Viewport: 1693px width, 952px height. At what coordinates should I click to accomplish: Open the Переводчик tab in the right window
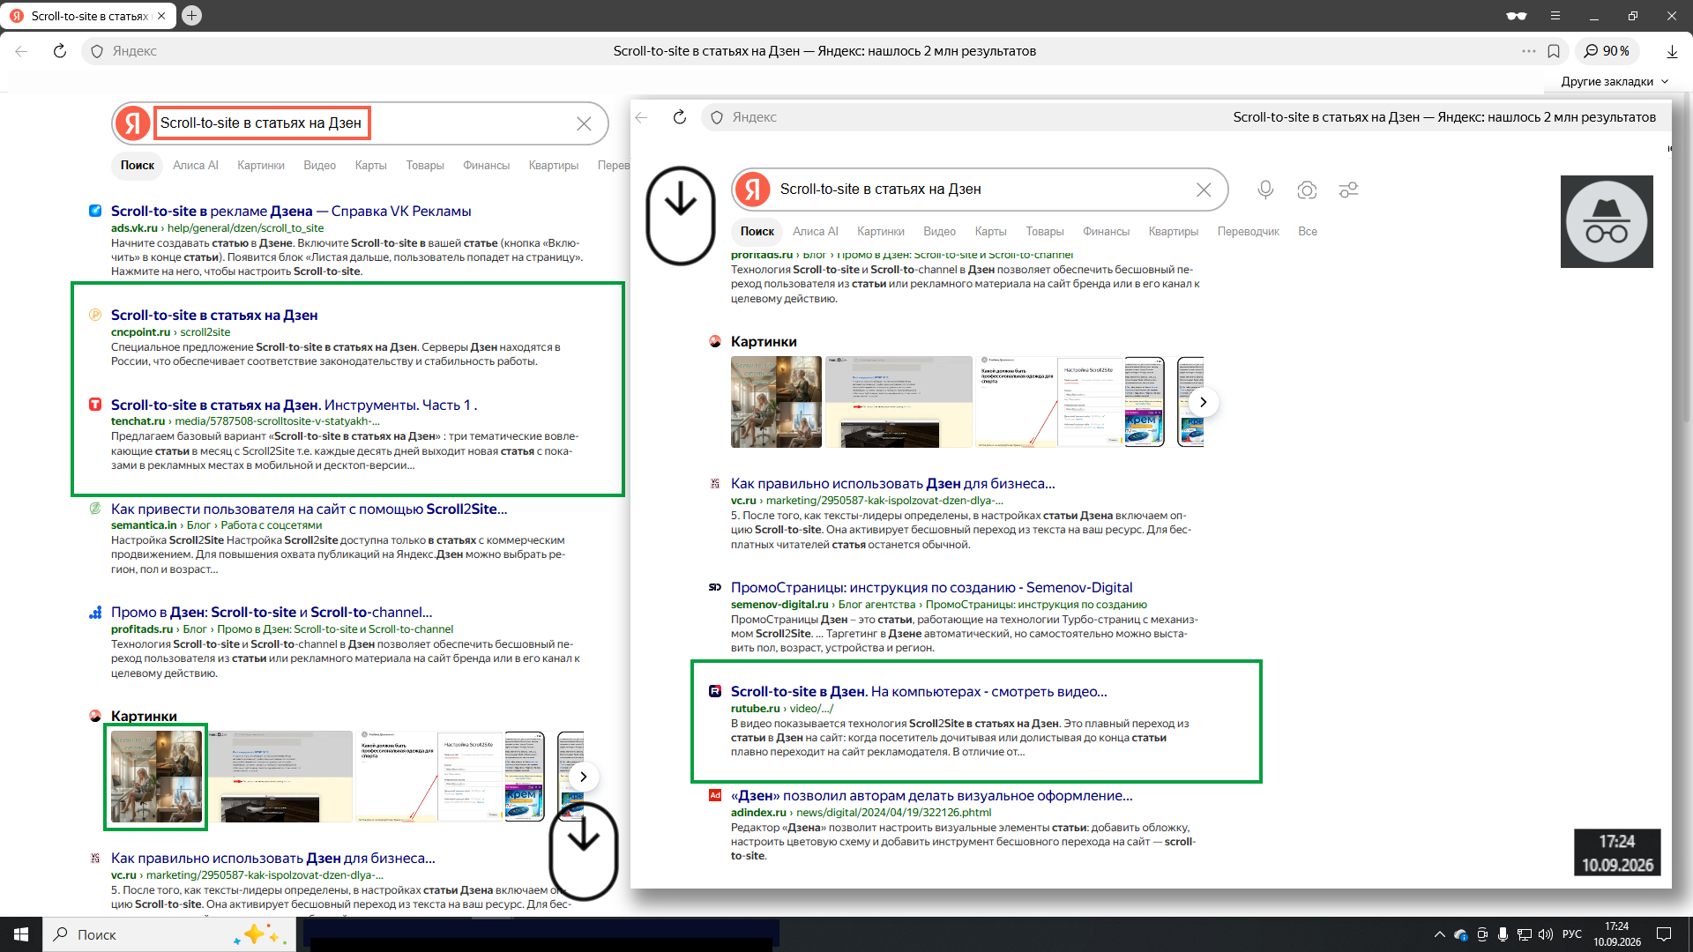pos(1248,231)
